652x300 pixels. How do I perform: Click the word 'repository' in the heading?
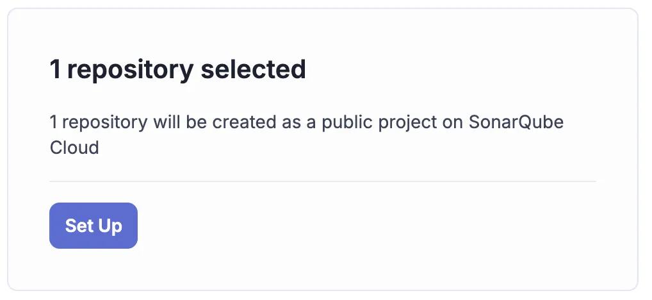tap(130, 71)
